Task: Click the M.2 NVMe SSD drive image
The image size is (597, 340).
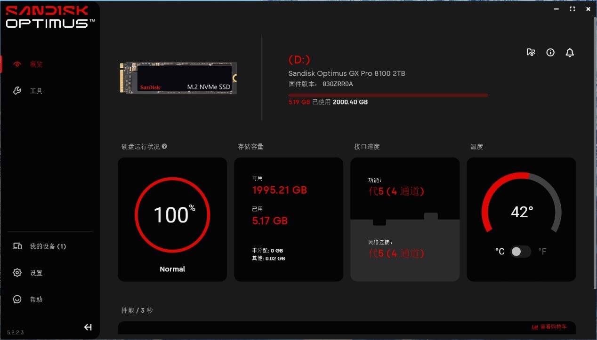Action: pos(178,78)
